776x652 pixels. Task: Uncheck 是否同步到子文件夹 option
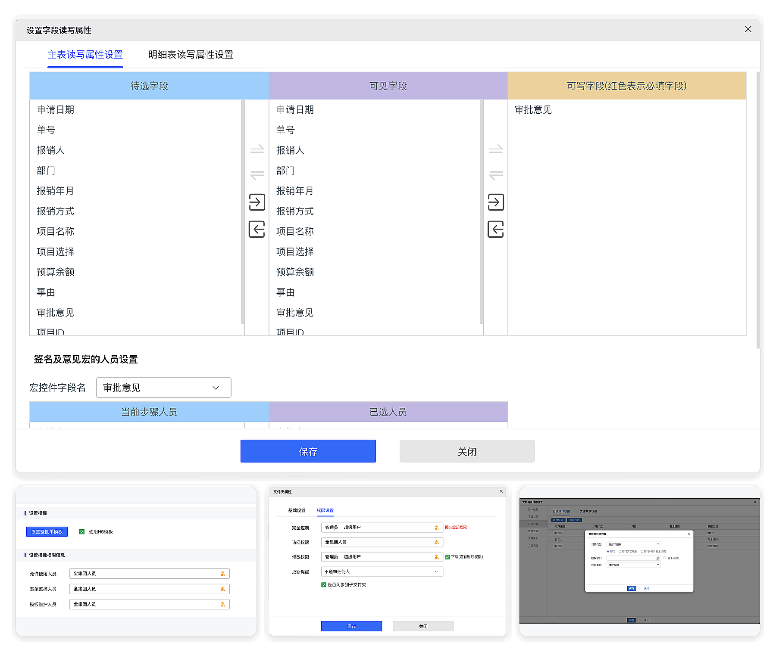click(x=323, y=585)
